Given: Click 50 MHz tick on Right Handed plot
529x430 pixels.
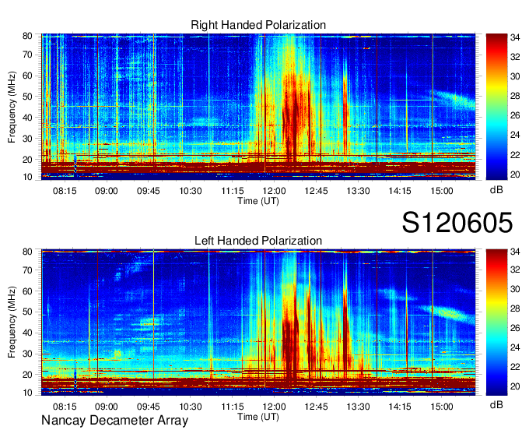Looking at the screenshot, I should coord(27,97).
